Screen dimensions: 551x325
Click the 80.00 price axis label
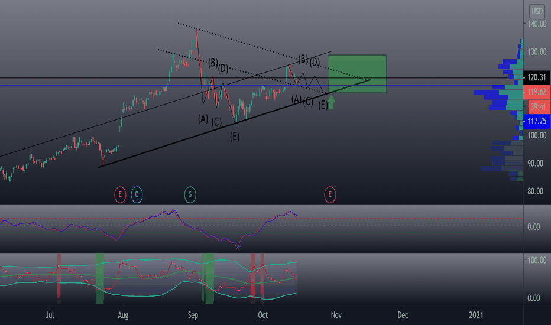tap(535, 191)
